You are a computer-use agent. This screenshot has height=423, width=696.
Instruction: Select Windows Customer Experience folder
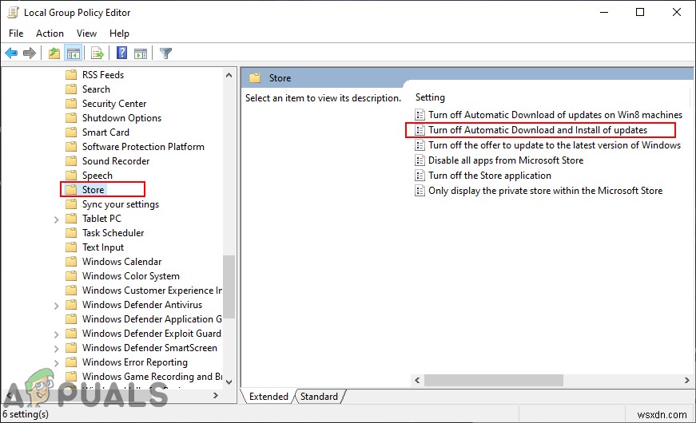(152, 291)
